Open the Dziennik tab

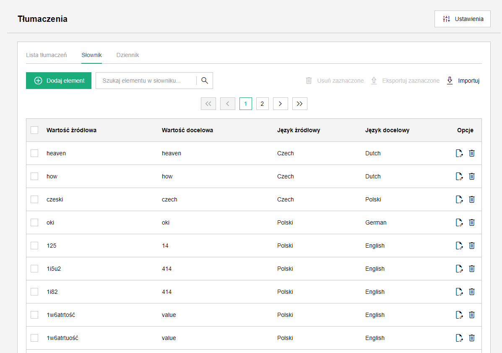[128, 55]
